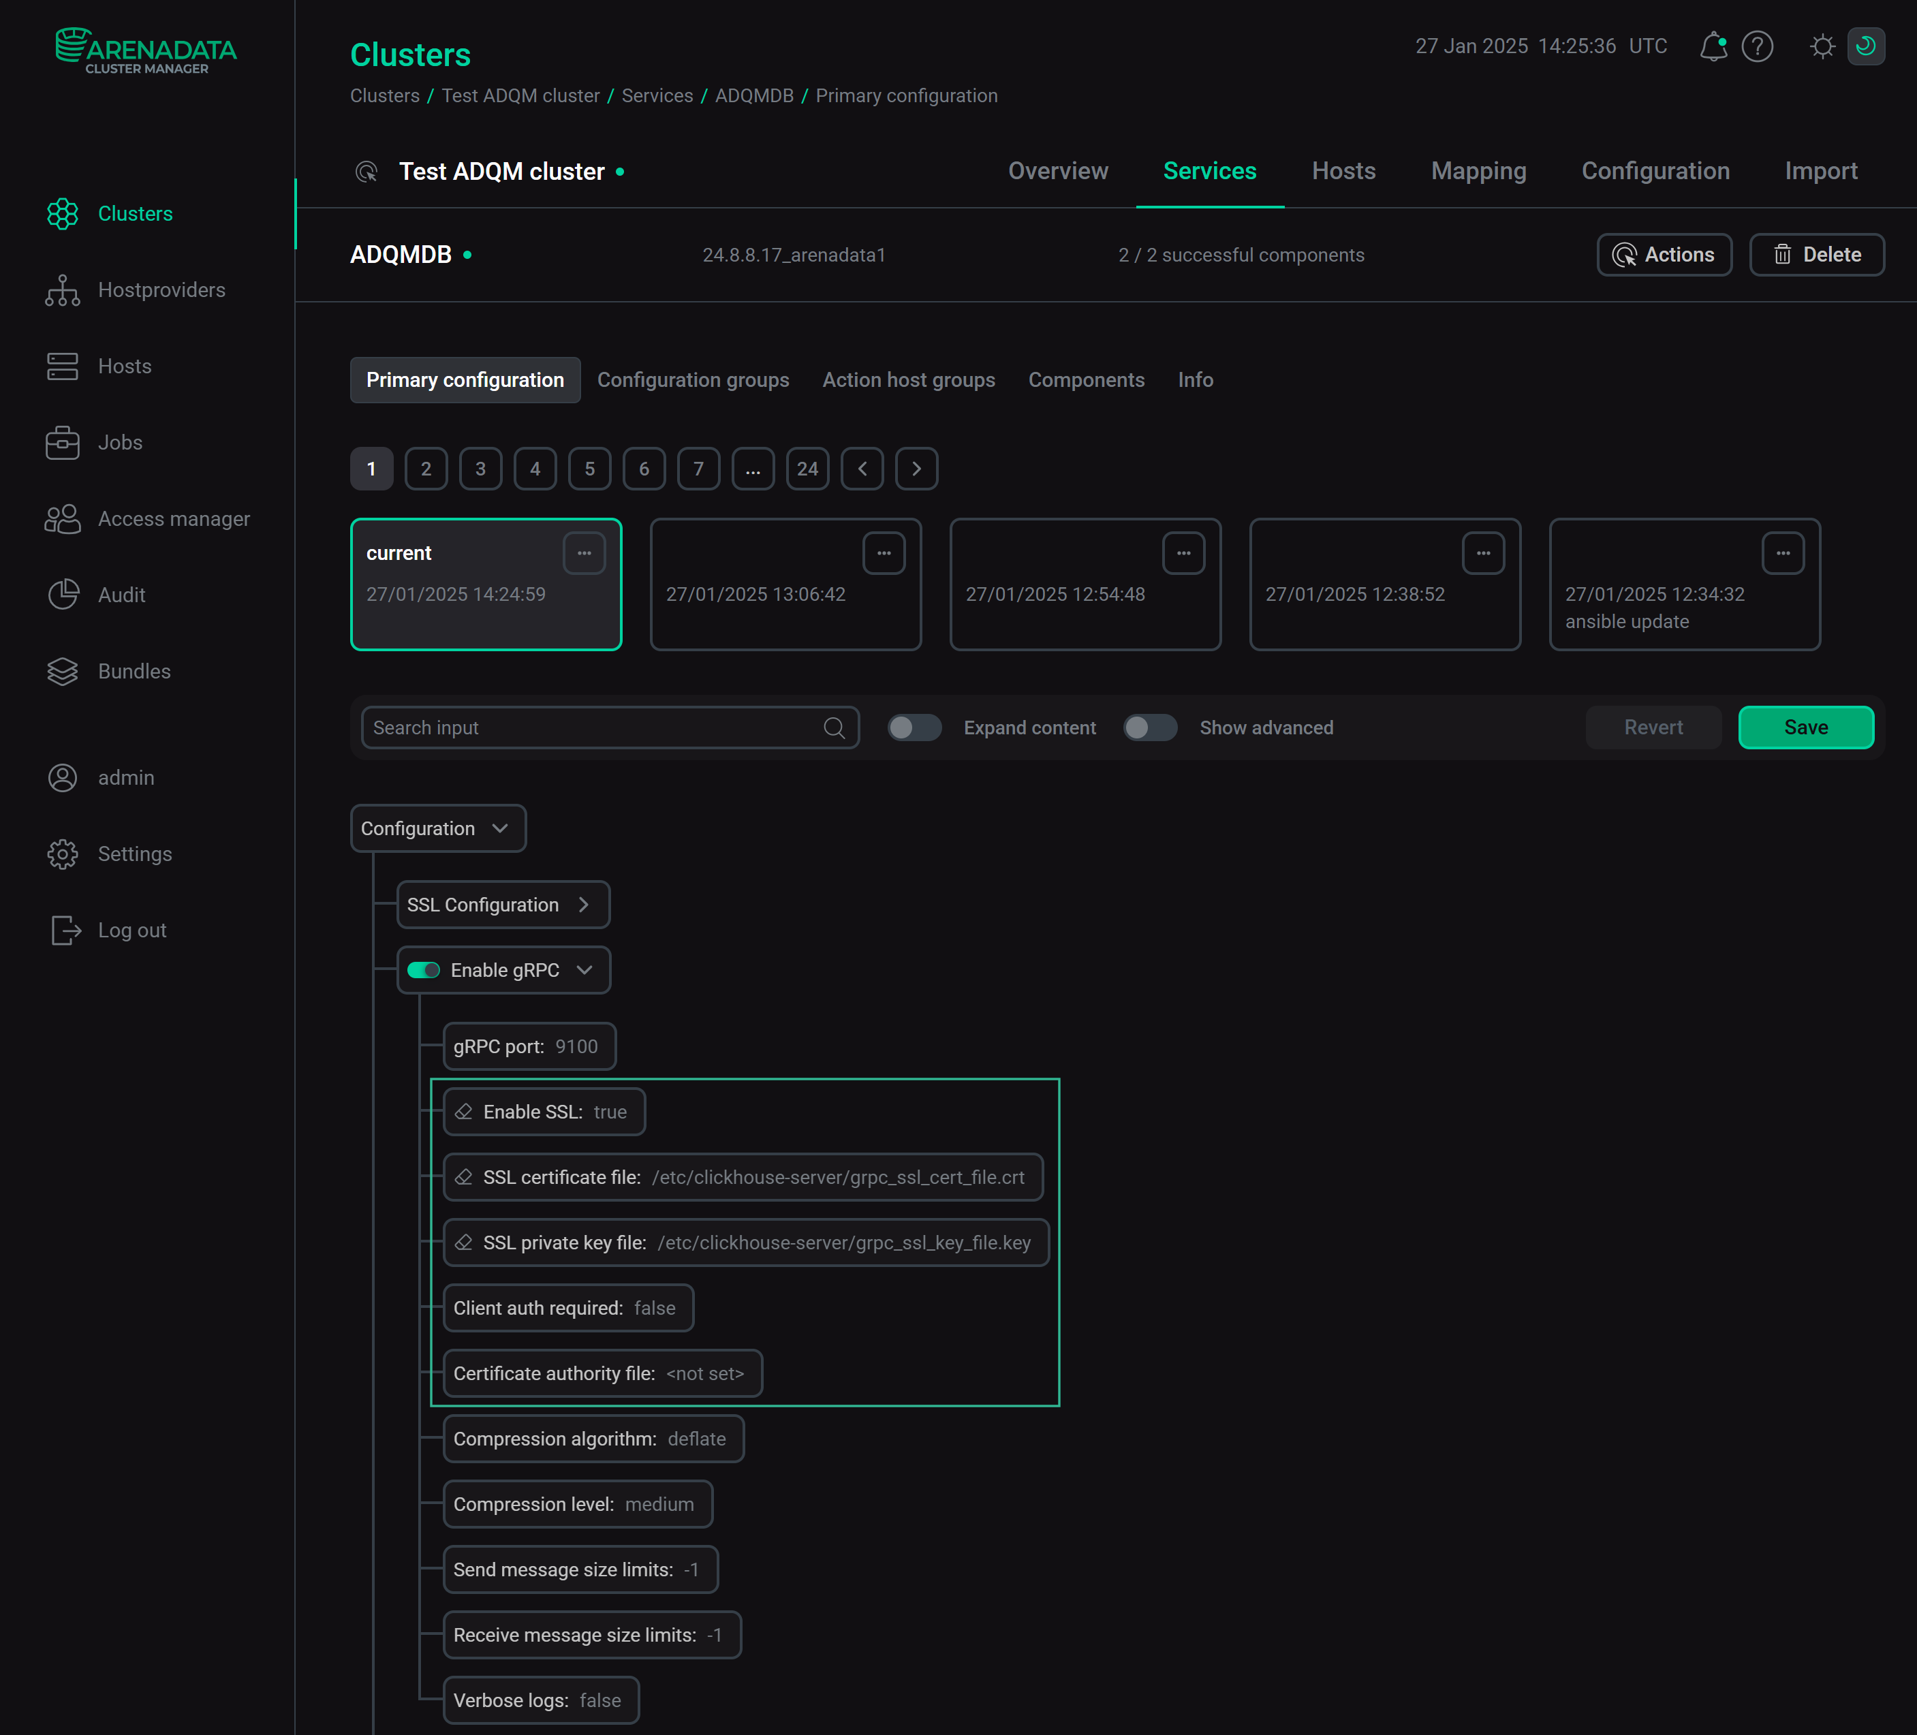The image size is (1917, 1735).
Task: Toggle Expand content switch
Action: 915,728
